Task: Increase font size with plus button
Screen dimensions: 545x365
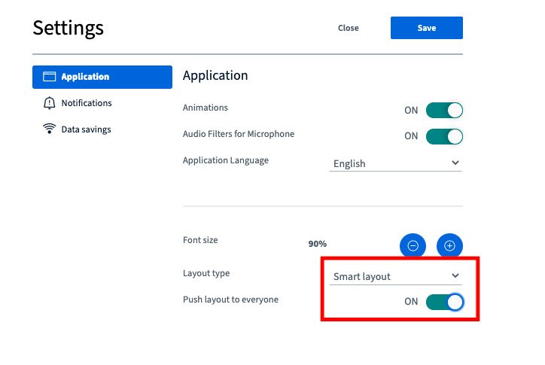Action: (449, 246)
